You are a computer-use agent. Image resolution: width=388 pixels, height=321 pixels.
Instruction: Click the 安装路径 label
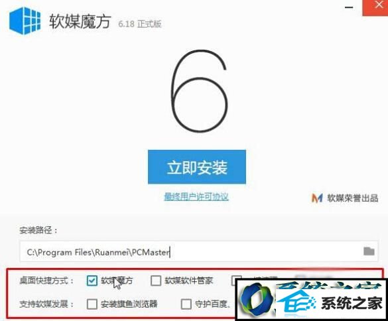tap(38, 230)
